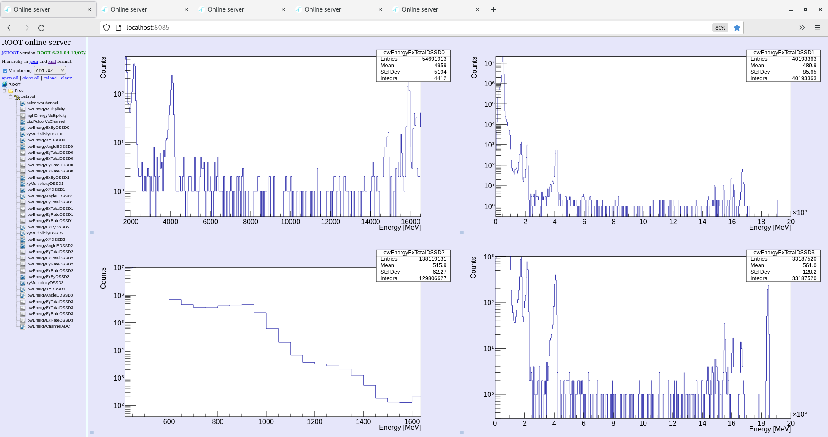Click the shield icon in the address bar
This screenshot has height=437, width=828.
click(x=106, y=27)
